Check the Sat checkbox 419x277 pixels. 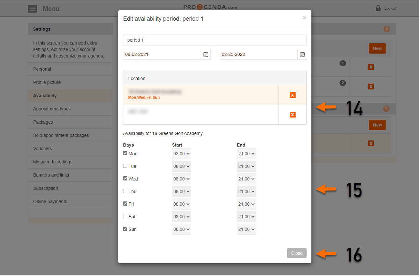[125, 216]
